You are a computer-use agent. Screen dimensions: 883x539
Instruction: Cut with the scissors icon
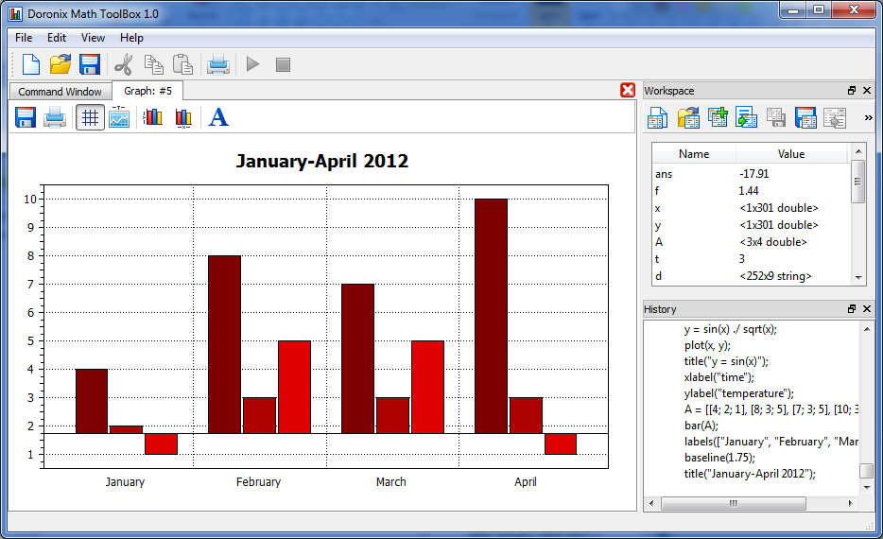pyautogui.click(x=123, y=64)
